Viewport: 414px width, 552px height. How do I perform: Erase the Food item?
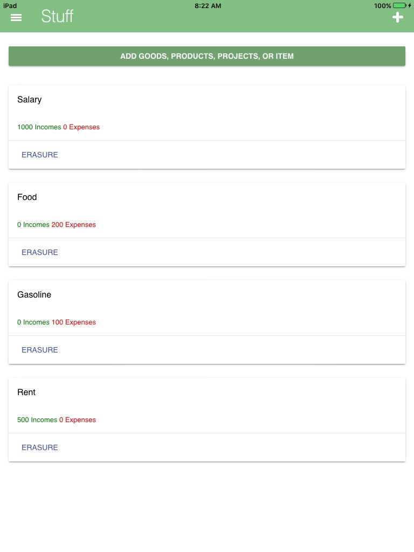[40, 252]
